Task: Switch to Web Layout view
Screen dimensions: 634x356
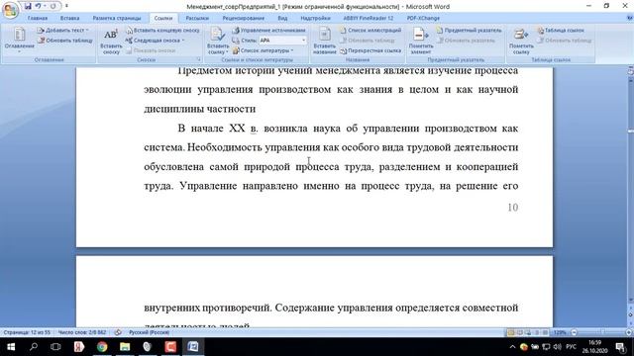Action: point(528,332)
